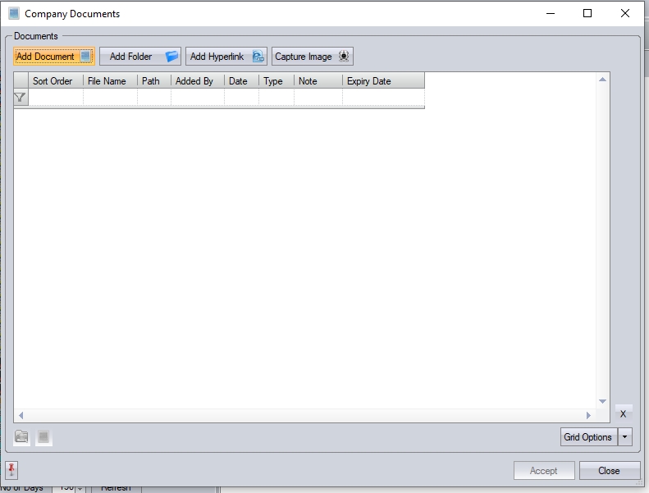
Task: Expand the Grid Options dropdown arrow
Action: pyautogui.click(x=625, y=437)
